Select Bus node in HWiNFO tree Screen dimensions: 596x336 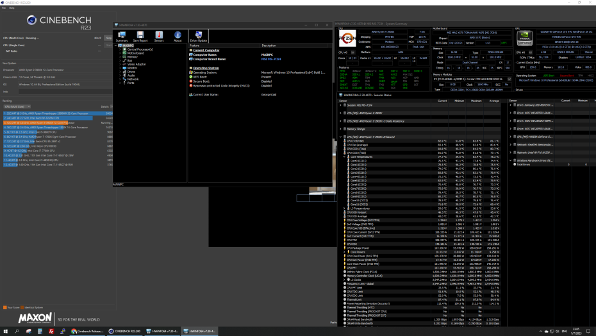click(x=129, y=60)
